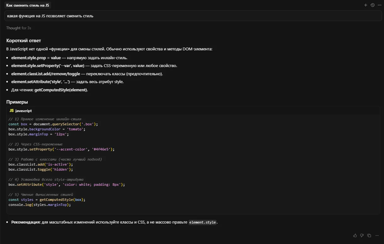
Task: Click code line 'box.classList.add('is-active');'
Action: [x=41, y=164]
